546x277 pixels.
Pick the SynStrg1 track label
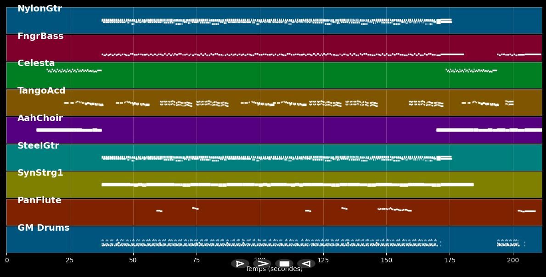[x=40, y=173]
